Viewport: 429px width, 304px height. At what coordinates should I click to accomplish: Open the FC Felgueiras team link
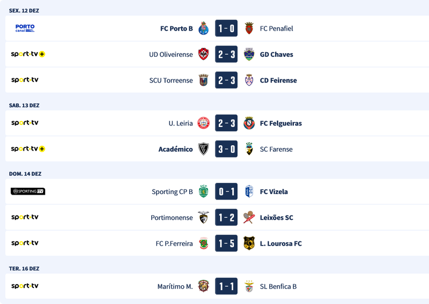[x=280, y=123]
